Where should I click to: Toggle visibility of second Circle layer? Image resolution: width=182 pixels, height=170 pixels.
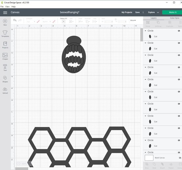point(179,43)
